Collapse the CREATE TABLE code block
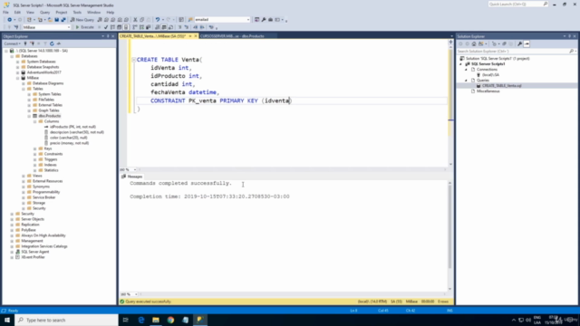Image resolution: width=580 pixels, height=326 pixels. point(133,60)
